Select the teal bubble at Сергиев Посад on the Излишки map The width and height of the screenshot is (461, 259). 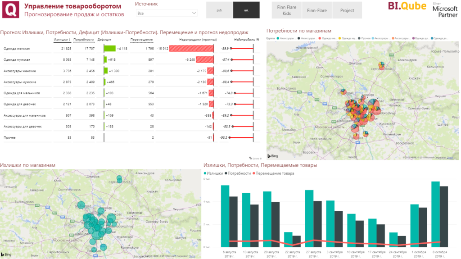(119, 179)
